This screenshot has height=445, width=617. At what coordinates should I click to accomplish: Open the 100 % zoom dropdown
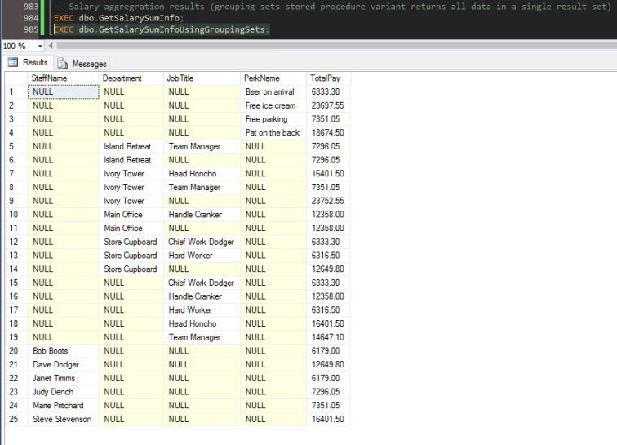tap(40, 46)
